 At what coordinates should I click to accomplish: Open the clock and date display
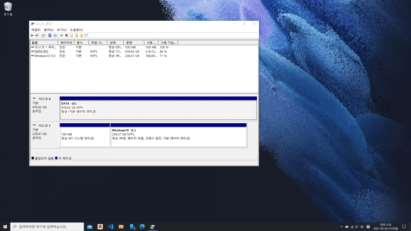point(386,227)
